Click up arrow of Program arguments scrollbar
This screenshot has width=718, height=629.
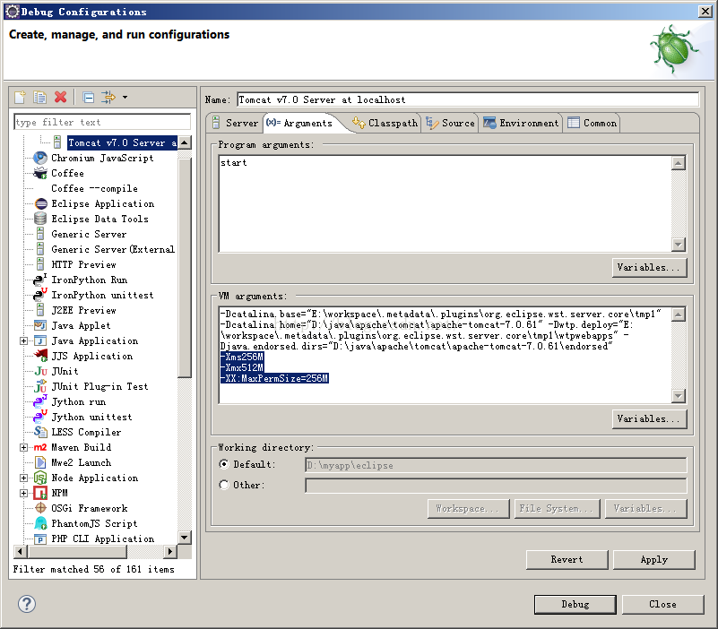tap(679, 163)
